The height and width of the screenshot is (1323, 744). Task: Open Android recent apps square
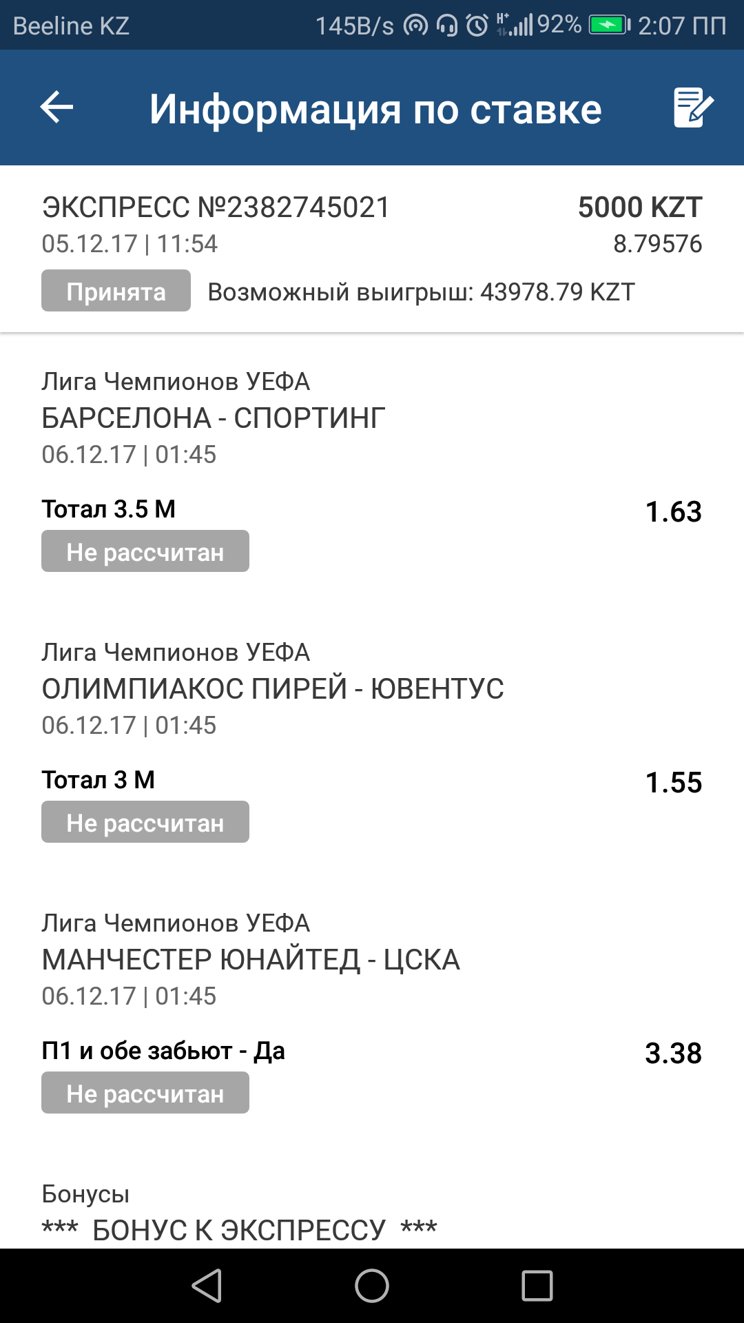coord(537,1286)
